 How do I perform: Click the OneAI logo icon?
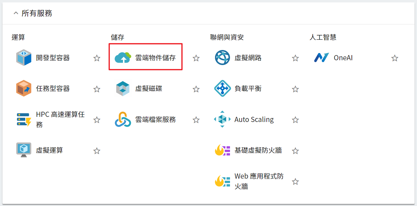coord(321,58)
